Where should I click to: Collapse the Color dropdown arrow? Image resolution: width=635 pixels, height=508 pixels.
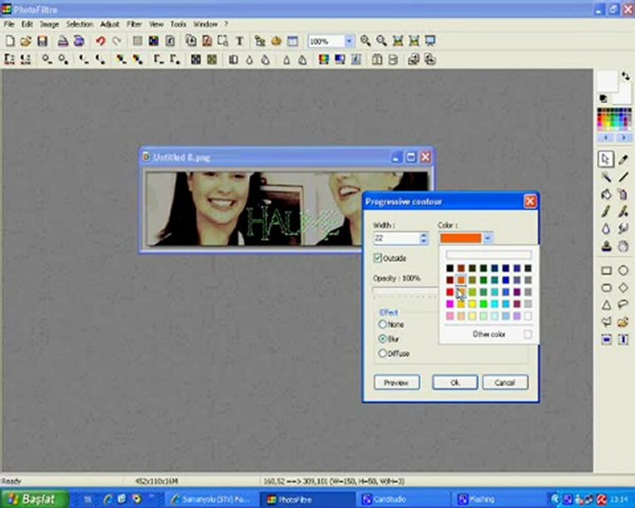point(488,238)
